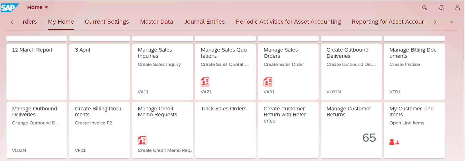Screen dimensions: 465x161
Task: Switch to the Master Data tab
Action: pyautogui.click(x=156, y=22)
